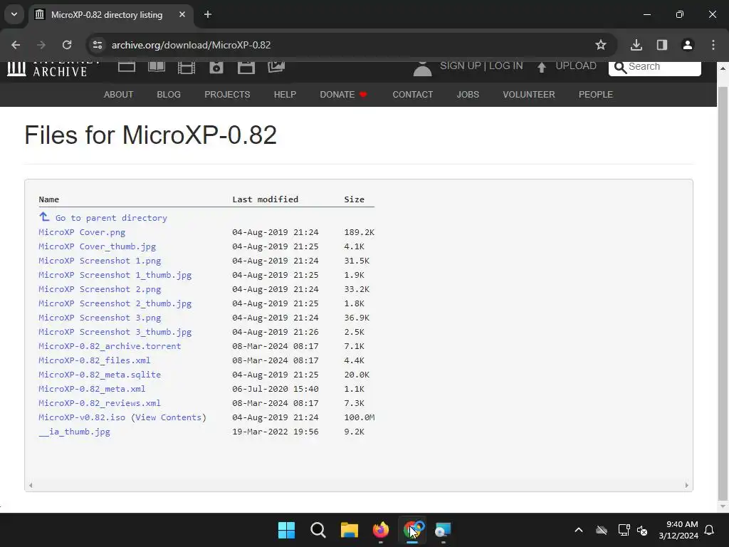729x547 pixels.
Task: Download MicroXP-v0.82.iso file
Action: pos(82,417)
